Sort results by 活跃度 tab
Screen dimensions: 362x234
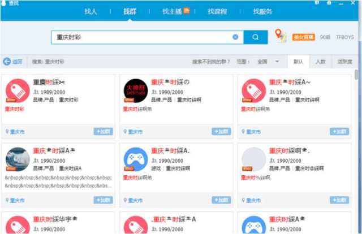[345, 62]
